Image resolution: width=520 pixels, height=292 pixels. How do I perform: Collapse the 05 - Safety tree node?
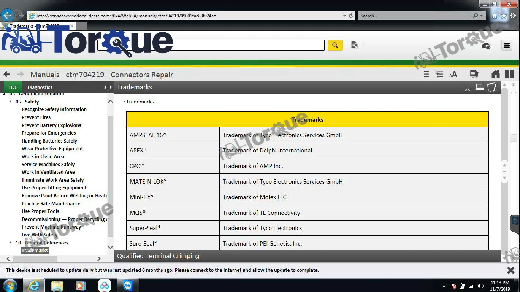pos(11,102)
